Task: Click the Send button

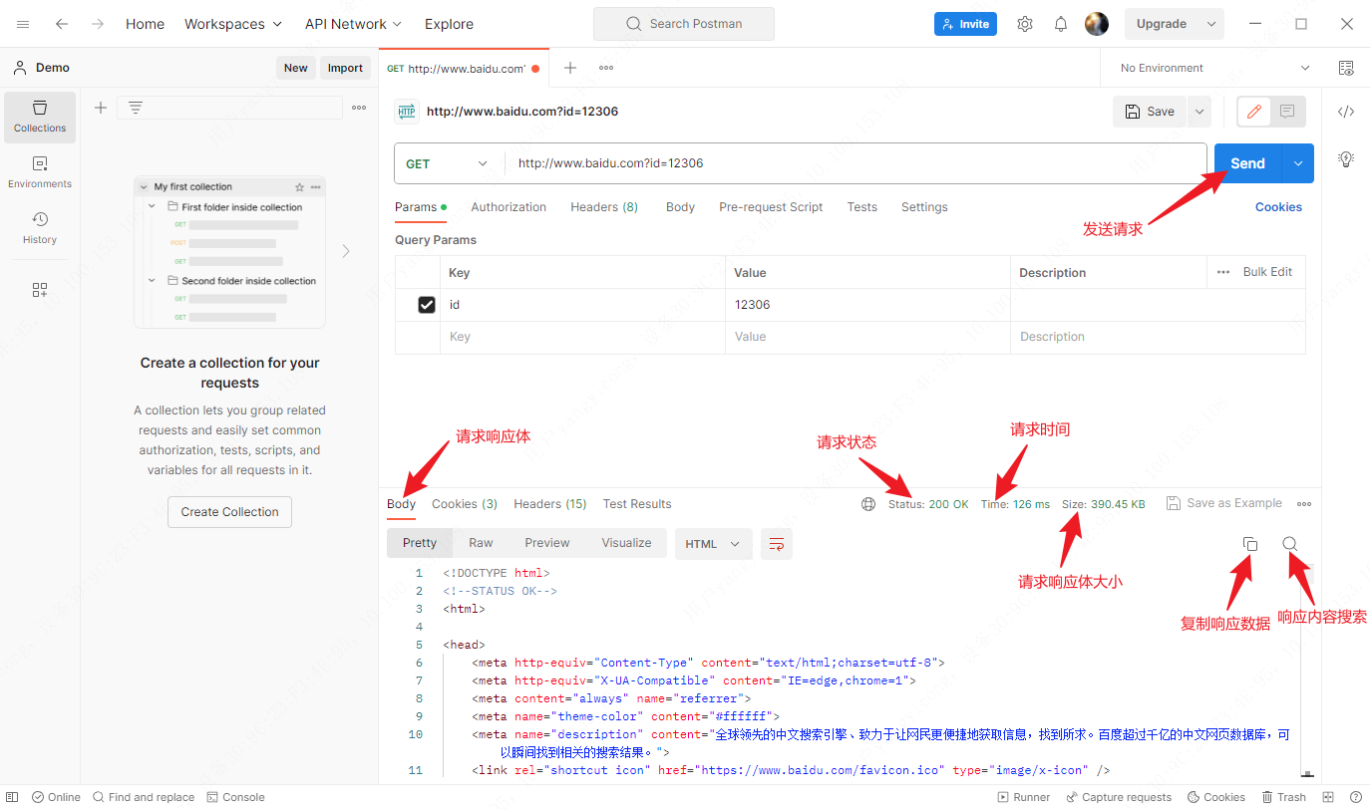Action: coord(1247,163)
